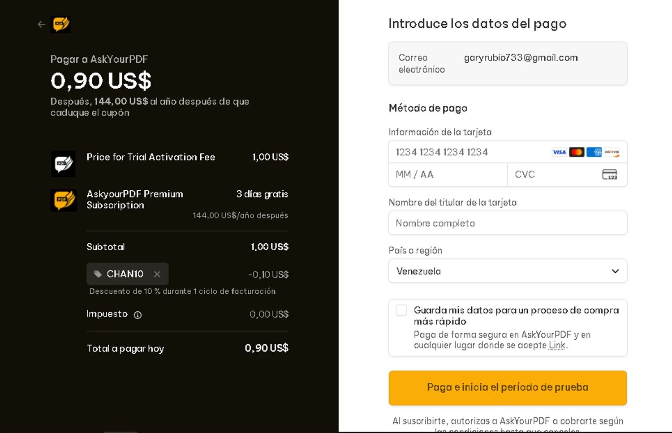Check the save my data checkbox

click(401, 310)
